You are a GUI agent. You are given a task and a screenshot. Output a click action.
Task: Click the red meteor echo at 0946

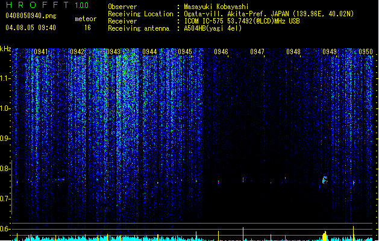click(x=219, y=182)
